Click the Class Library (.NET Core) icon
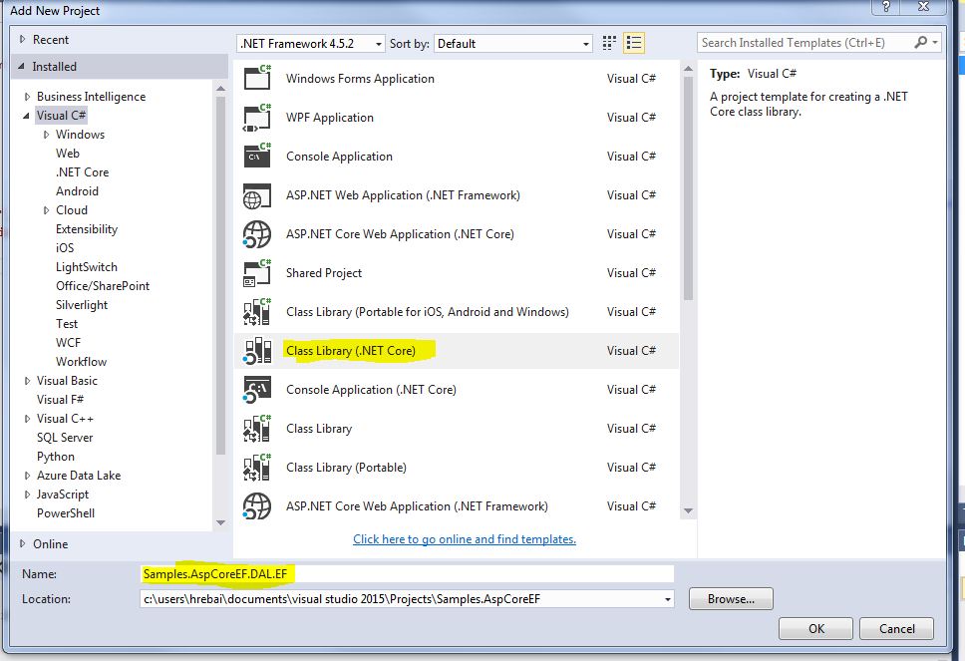965x661 pixels. (257, 351)
